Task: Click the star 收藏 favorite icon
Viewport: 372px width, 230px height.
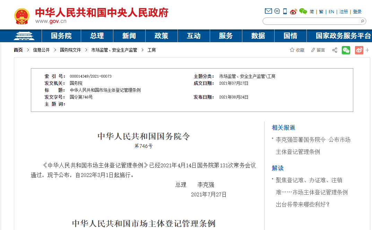Action: coord(297,50)
